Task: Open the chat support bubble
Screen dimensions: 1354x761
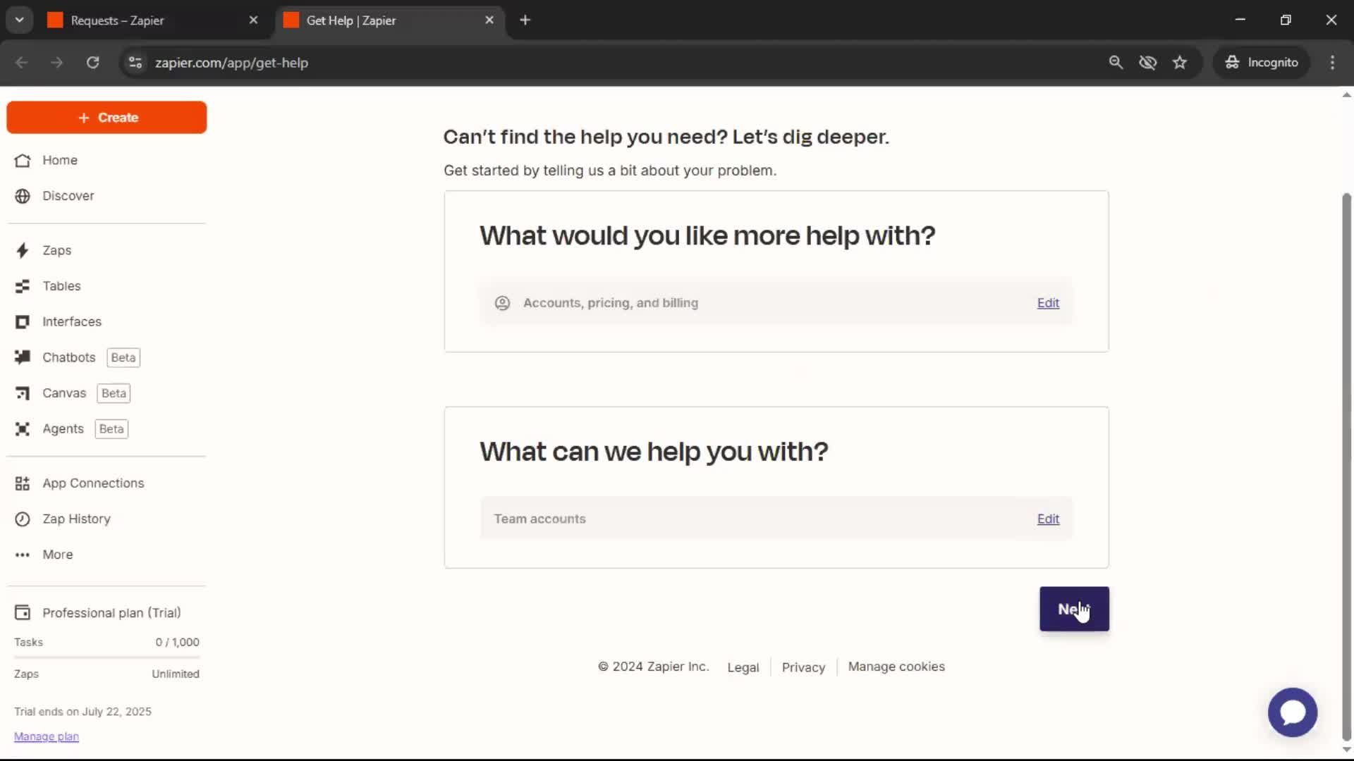Action: pos(1293,712)
